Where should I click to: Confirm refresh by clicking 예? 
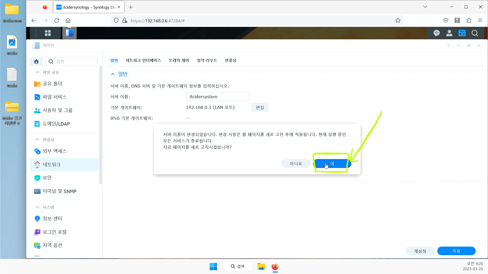pyautogui.click(x=332, y=164)
